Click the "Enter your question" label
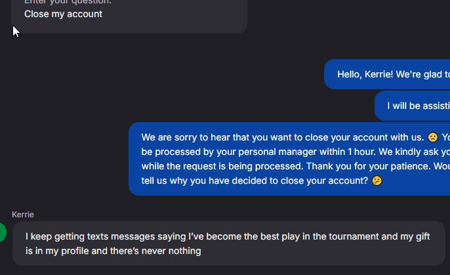 (68, 2)
